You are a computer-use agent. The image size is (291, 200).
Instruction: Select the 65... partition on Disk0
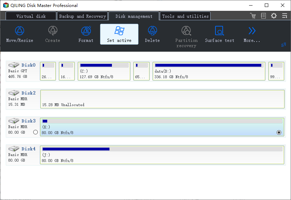[x=141, y=71]
